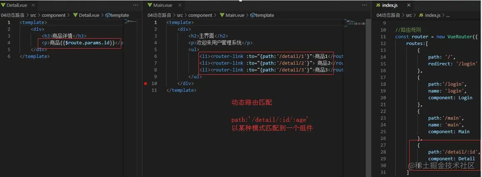Viewport: 482px width, 177px height.
Task: Remove the breakpoint on Main.vue line 10
Action: pyautogui.click(x=145, y=84)
